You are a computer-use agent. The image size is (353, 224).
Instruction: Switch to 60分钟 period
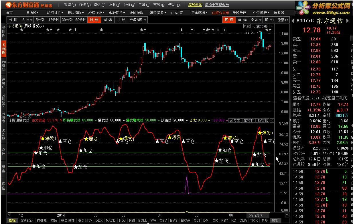pos(81,20)
